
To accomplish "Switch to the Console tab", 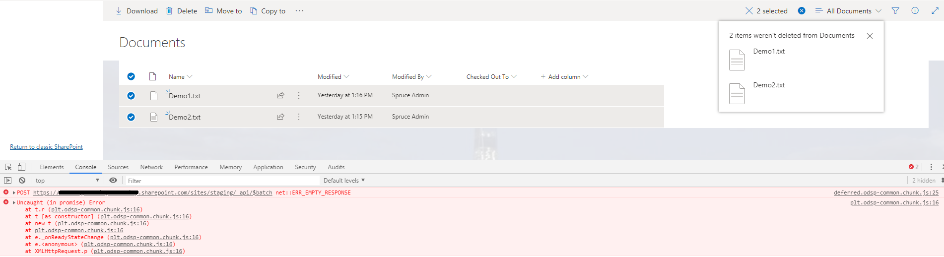I will point(86,167).
